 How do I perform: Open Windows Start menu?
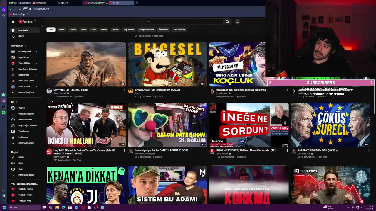[4, 207]
